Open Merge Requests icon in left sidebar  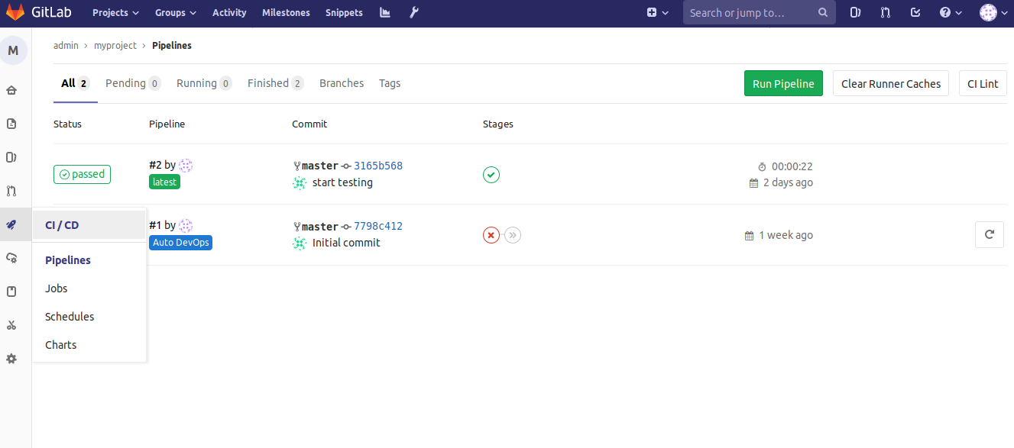(x=11, y=191)
